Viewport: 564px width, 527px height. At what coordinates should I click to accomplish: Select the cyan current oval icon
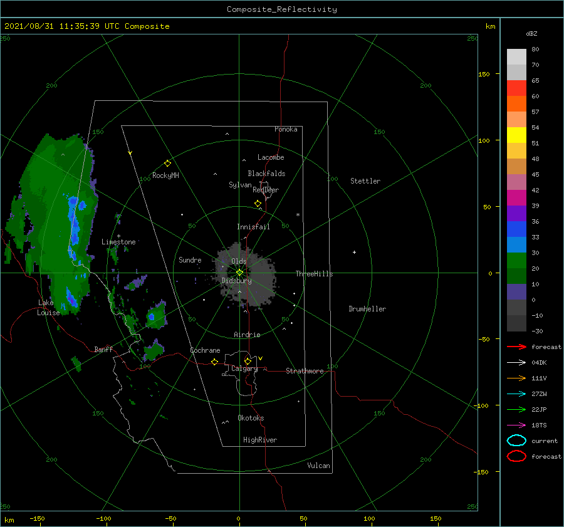pos(516,441)
